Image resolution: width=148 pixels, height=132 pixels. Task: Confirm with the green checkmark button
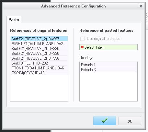pos(105,121)
